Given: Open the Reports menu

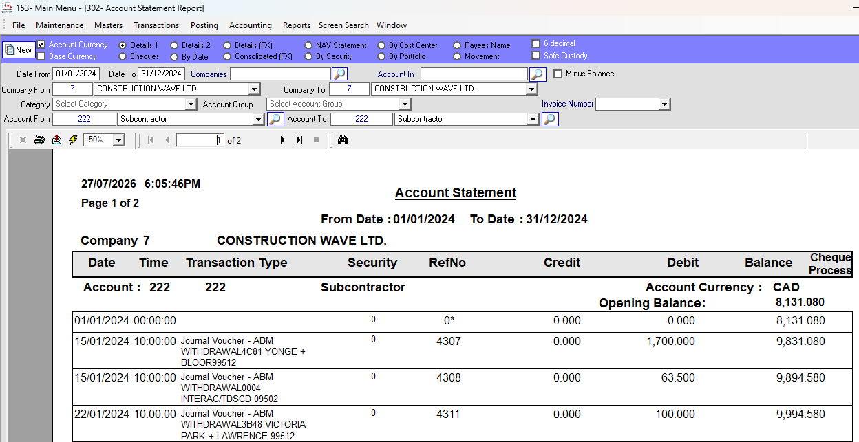Looking at the screenshot, I should (297, 25).
